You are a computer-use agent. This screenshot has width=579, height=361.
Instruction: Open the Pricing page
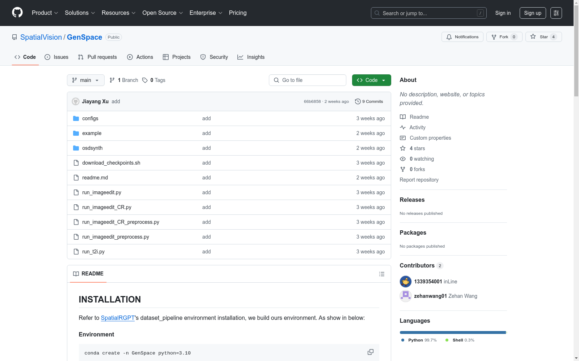click(x=238, y=13)
